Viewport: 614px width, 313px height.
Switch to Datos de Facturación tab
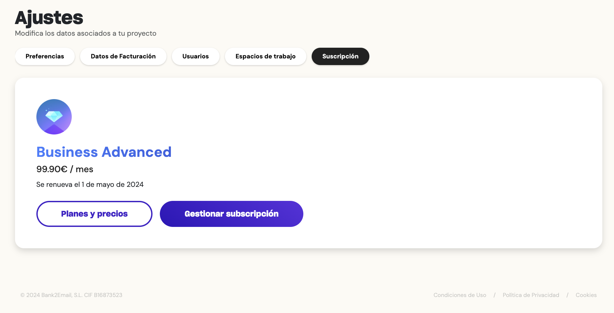(x=123, y=56)
